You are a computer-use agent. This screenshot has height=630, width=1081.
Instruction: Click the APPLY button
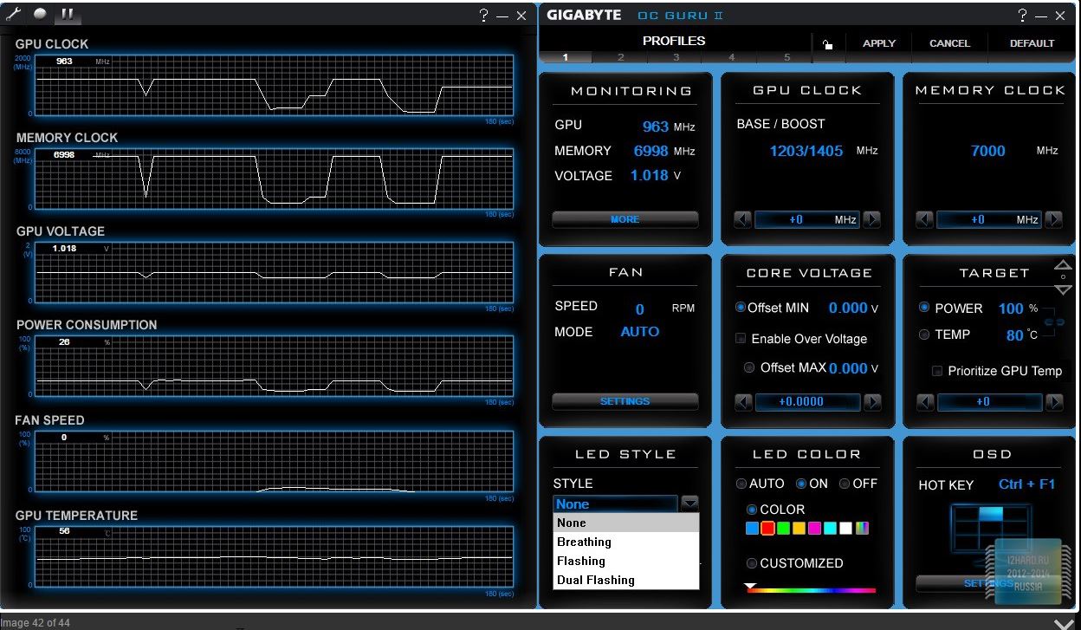tap(879, 43)
